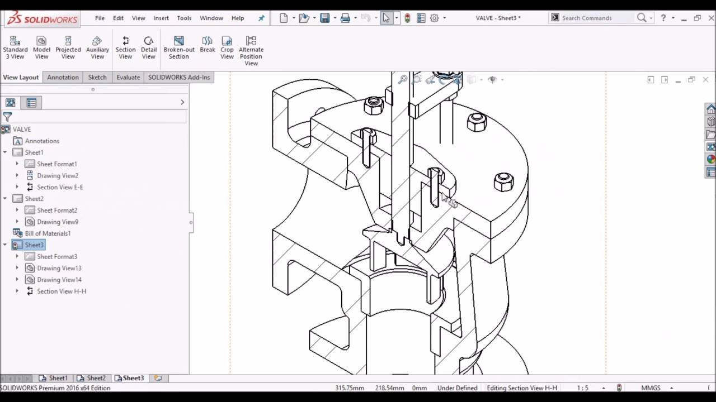Go to the Sheet1 bottom tab
The width and height of the screenshot is (716, 402).
point(54,378)
